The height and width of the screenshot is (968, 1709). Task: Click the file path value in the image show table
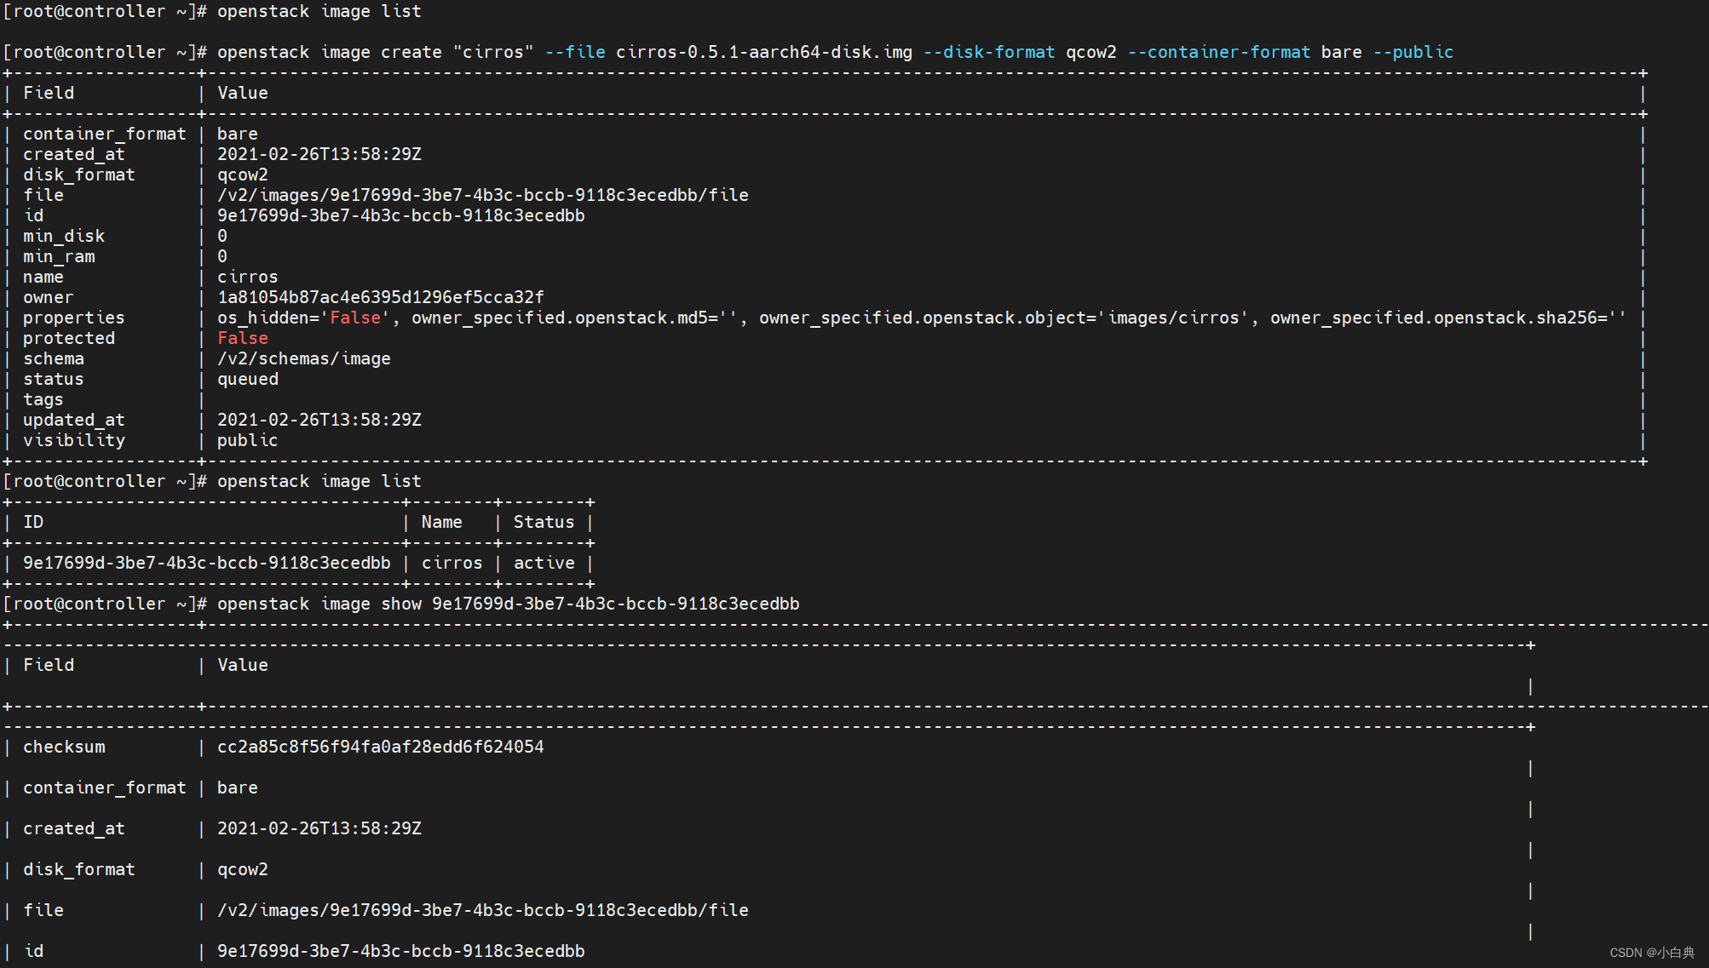pos(483,911)
